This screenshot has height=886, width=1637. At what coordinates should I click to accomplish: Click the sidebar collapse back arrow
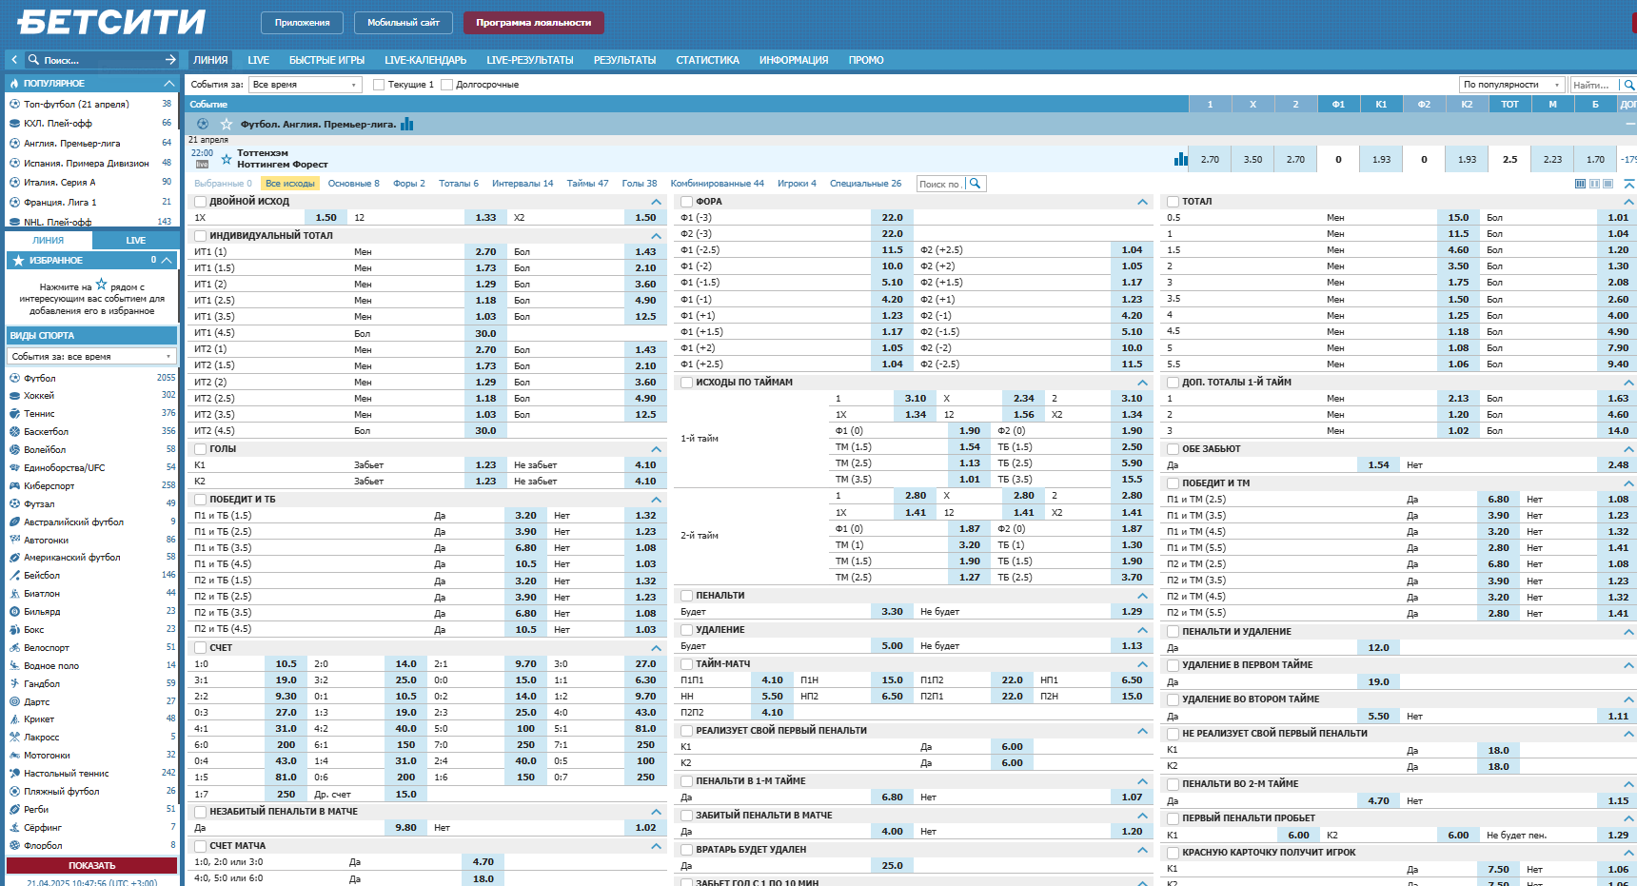tap(14, 60)
